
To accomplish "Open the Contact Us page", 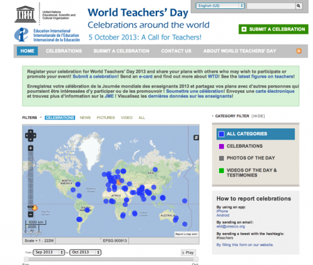I will [x=176, y=51].
